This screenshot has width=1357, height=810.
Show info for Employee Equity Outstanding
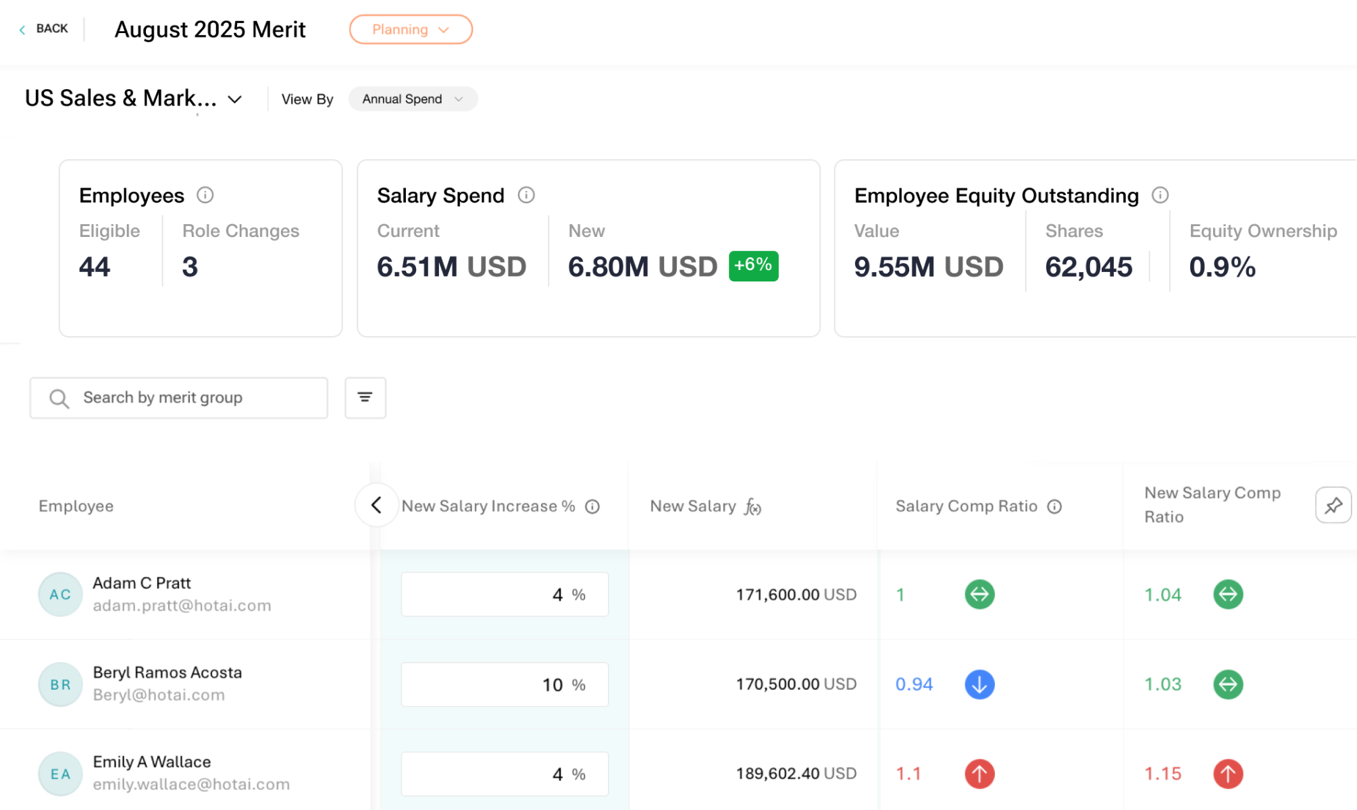tap(1160, 195)
